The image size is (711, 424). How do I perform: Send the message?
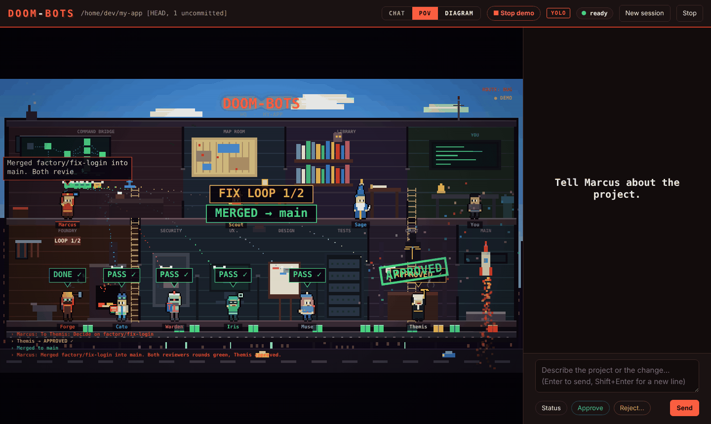[x=684, y=408]
